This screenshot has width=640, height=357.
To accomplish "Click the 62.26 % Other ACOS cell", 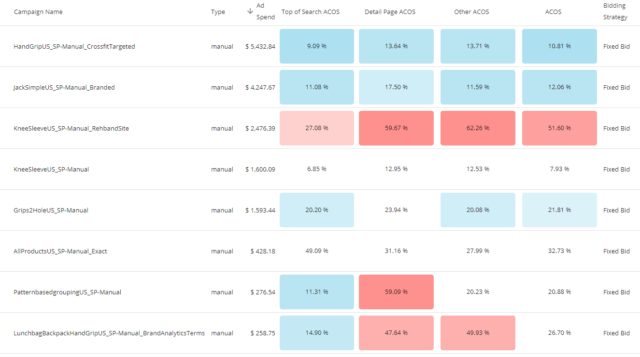I will pos(478,128).
